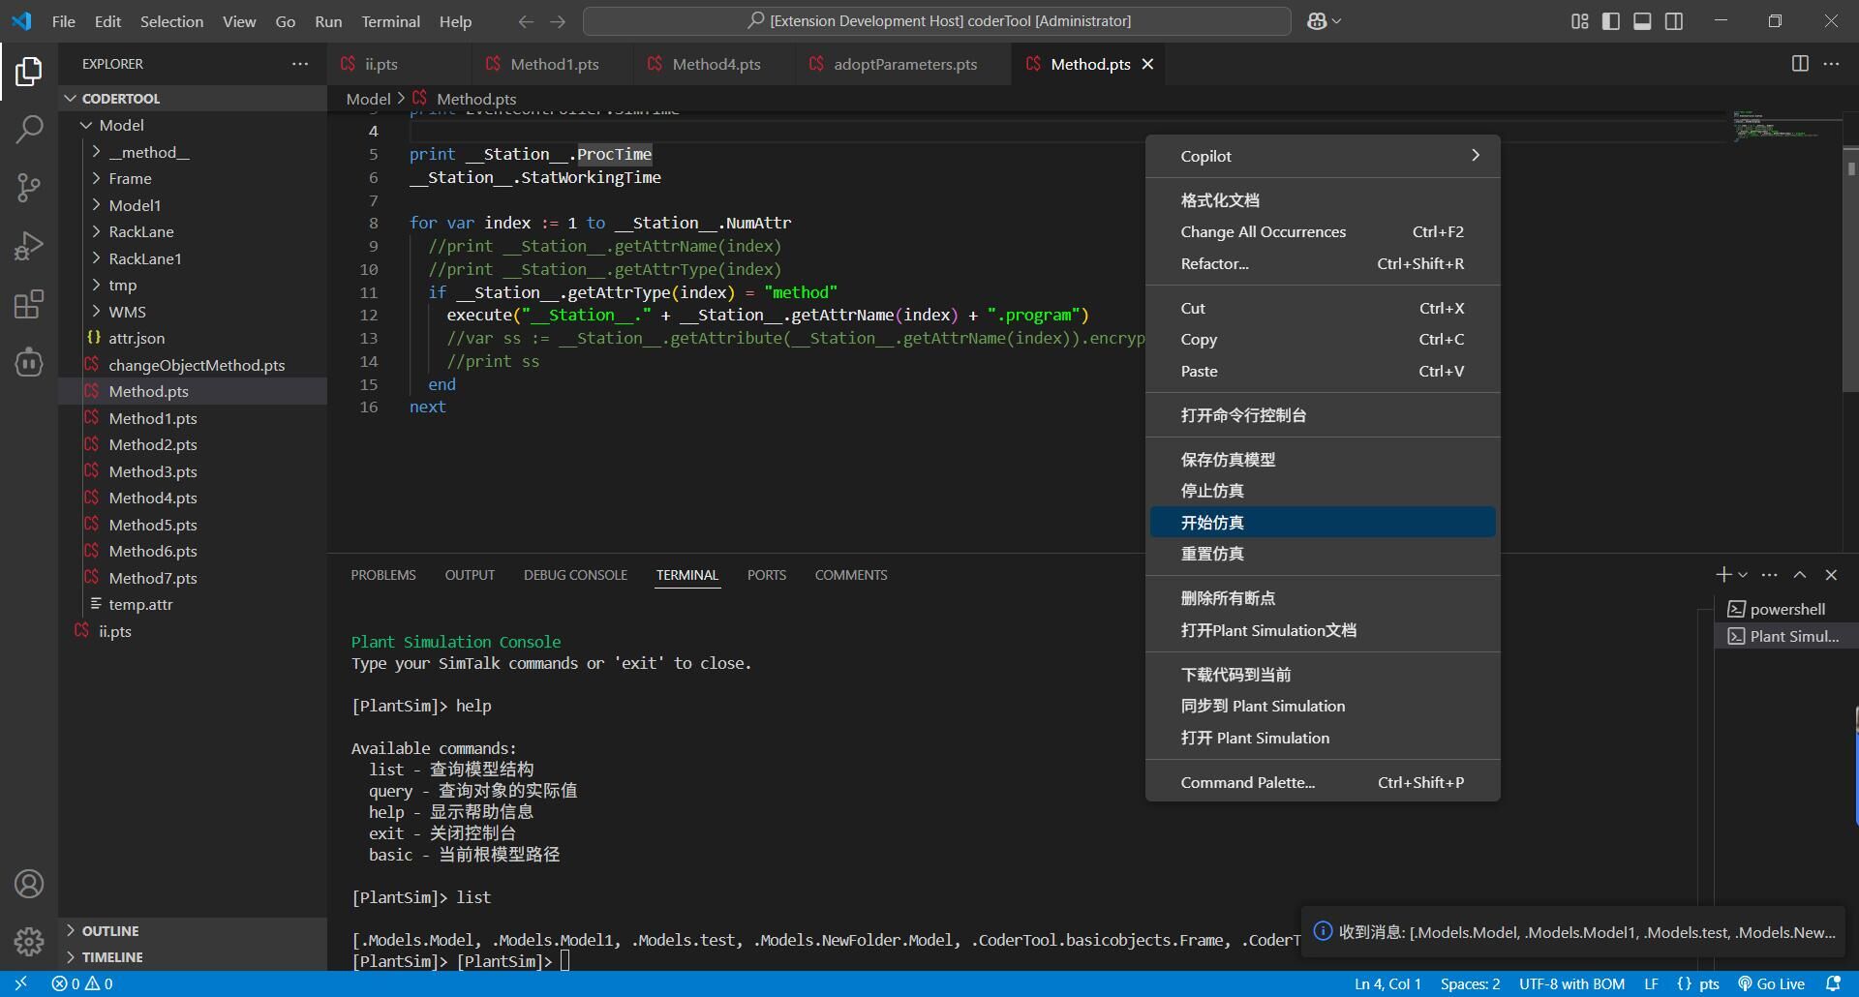Screen dimensions: 1859x997
Task: Open Method3.pts in the explorer
Action: point(153,471)
